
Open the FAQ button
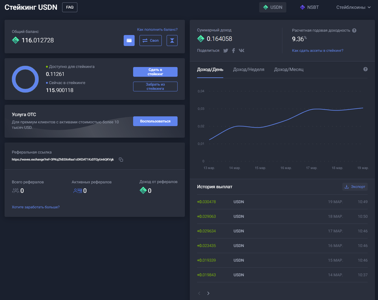pos(70,7)
